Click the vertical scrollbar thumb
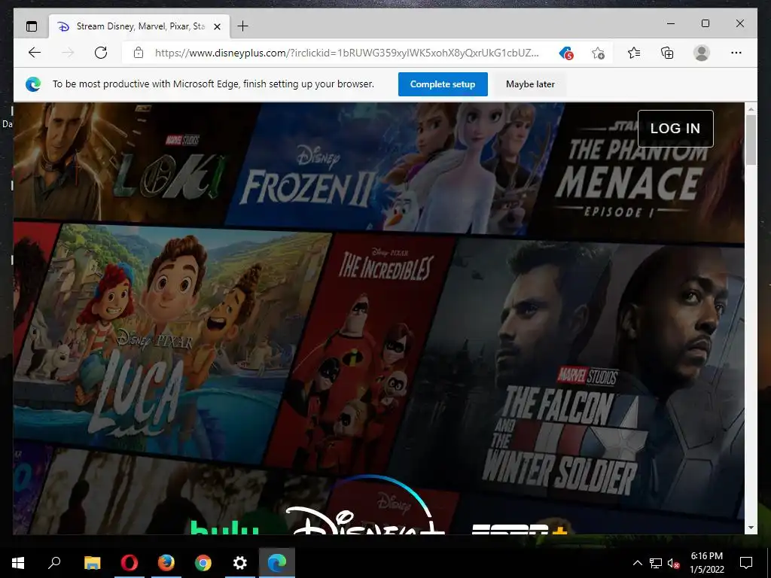Viewport: 771px width, 578px height. click(751, 139)
